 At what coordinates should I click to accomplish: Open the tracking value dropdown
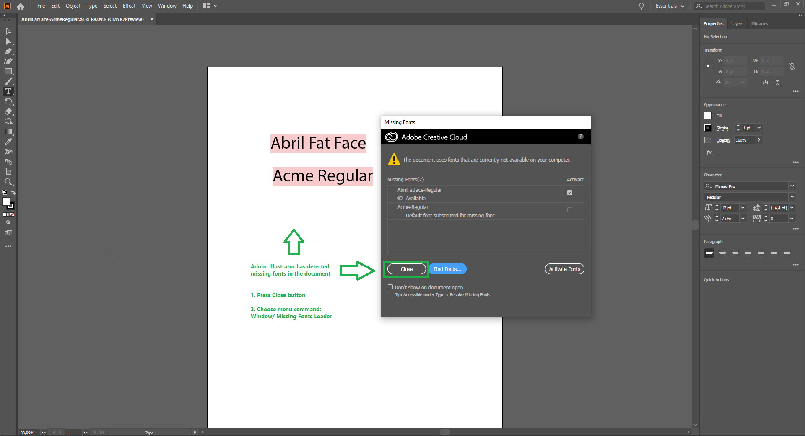click(x=792, y=219)
